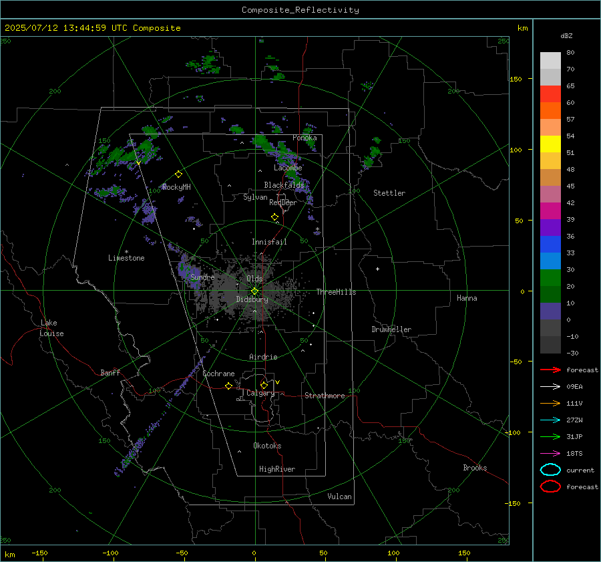This screenshot has width=601, height=562.
Task: Click the Composite_Reflectivity title text
Action: point(300,10)
